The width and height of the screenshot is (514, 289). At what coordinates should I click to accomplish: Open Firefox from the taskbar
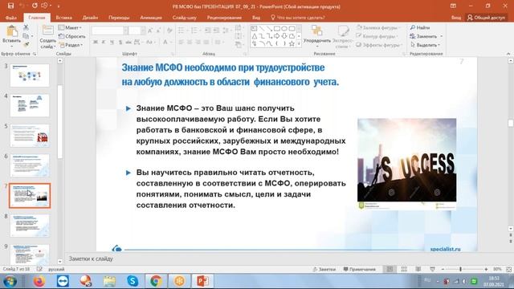click(x=39, y=281)
